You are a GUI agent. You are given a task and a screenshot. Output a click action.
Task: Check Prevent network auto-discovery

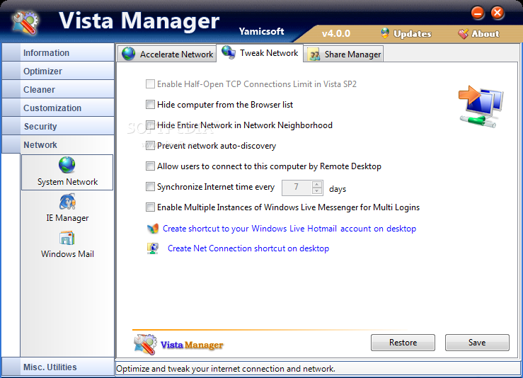point(150,146)
